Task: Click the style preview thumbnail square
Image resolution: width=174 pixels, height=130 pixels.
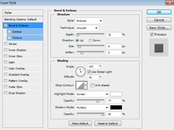Action: click(x=159, y=48)
